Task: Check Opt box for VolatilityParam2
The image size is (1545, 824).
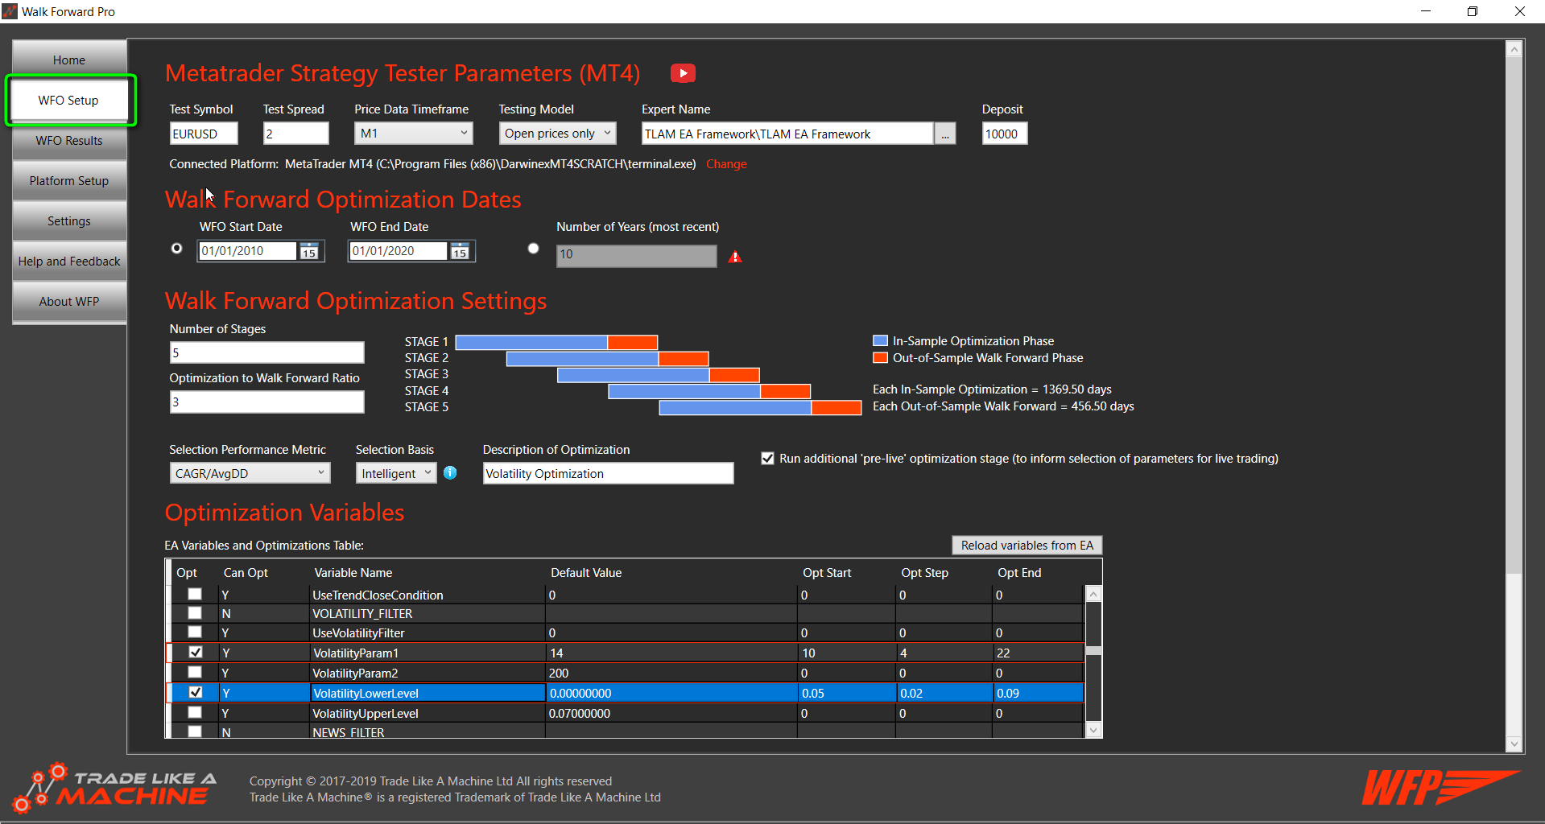Action: (x=195, y=672)
